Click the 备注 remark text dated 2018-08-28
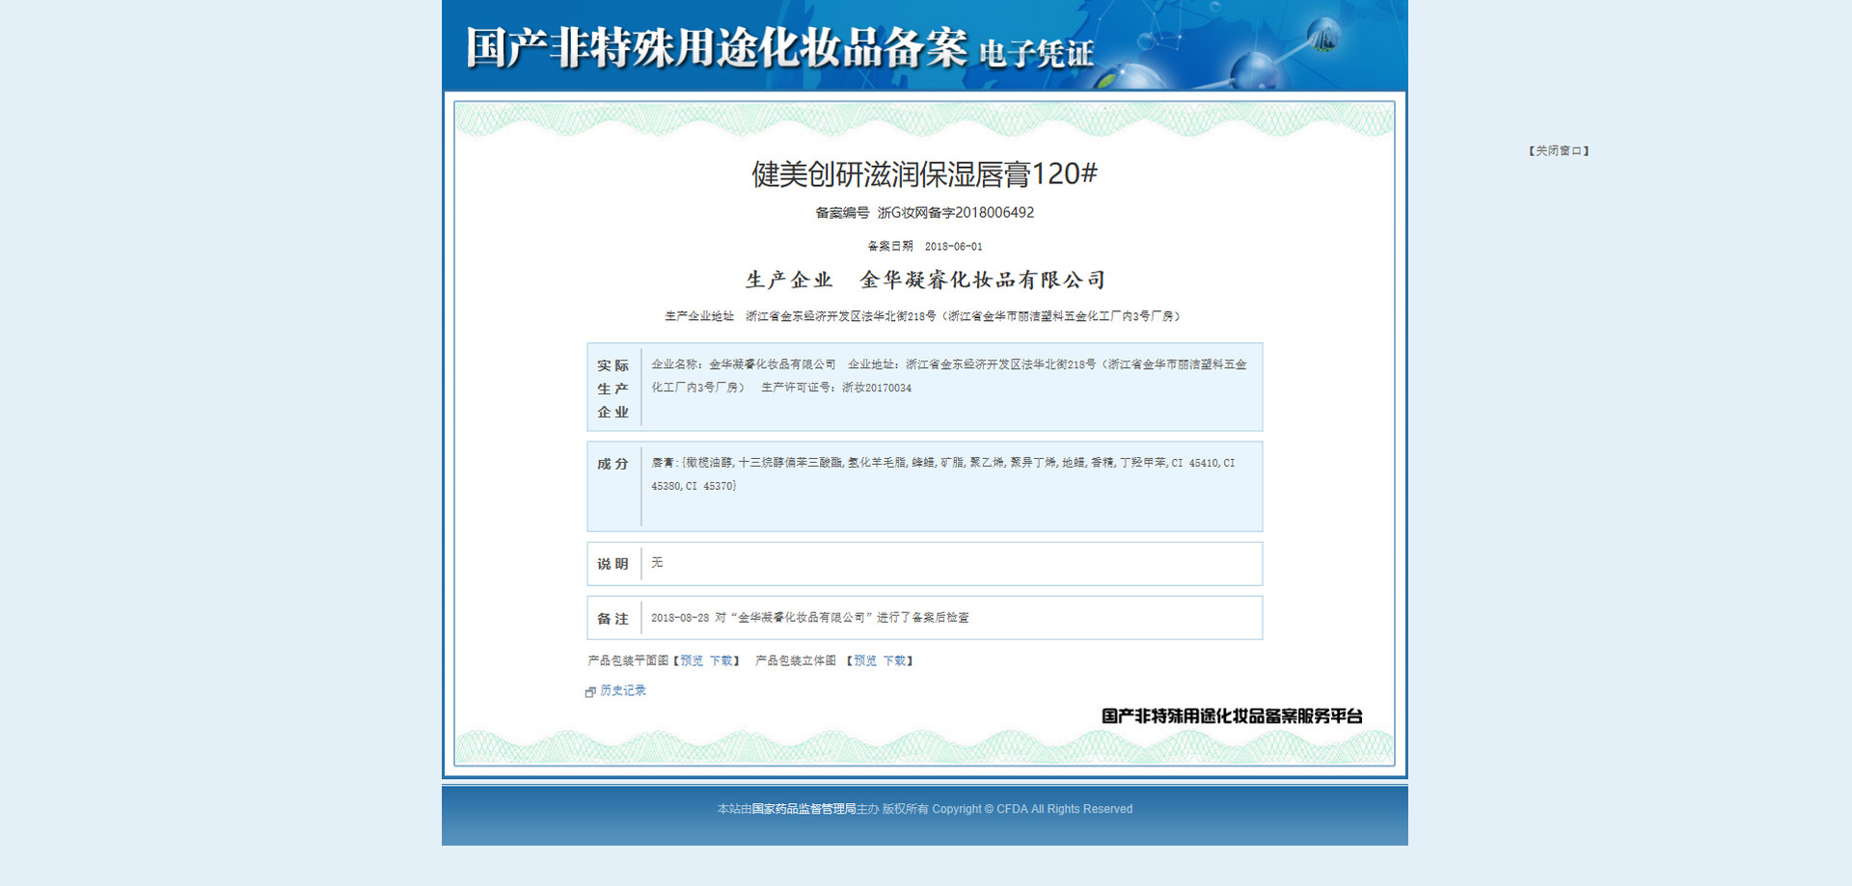Image resolution: width=1852 pixels, height=886 pixels. pos(809,618)
